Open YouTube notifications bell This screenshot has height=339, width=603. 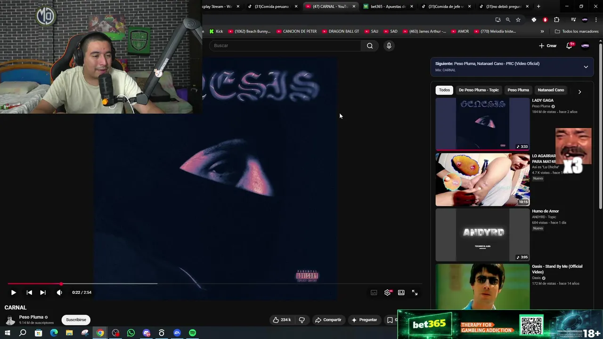[569, 46]
